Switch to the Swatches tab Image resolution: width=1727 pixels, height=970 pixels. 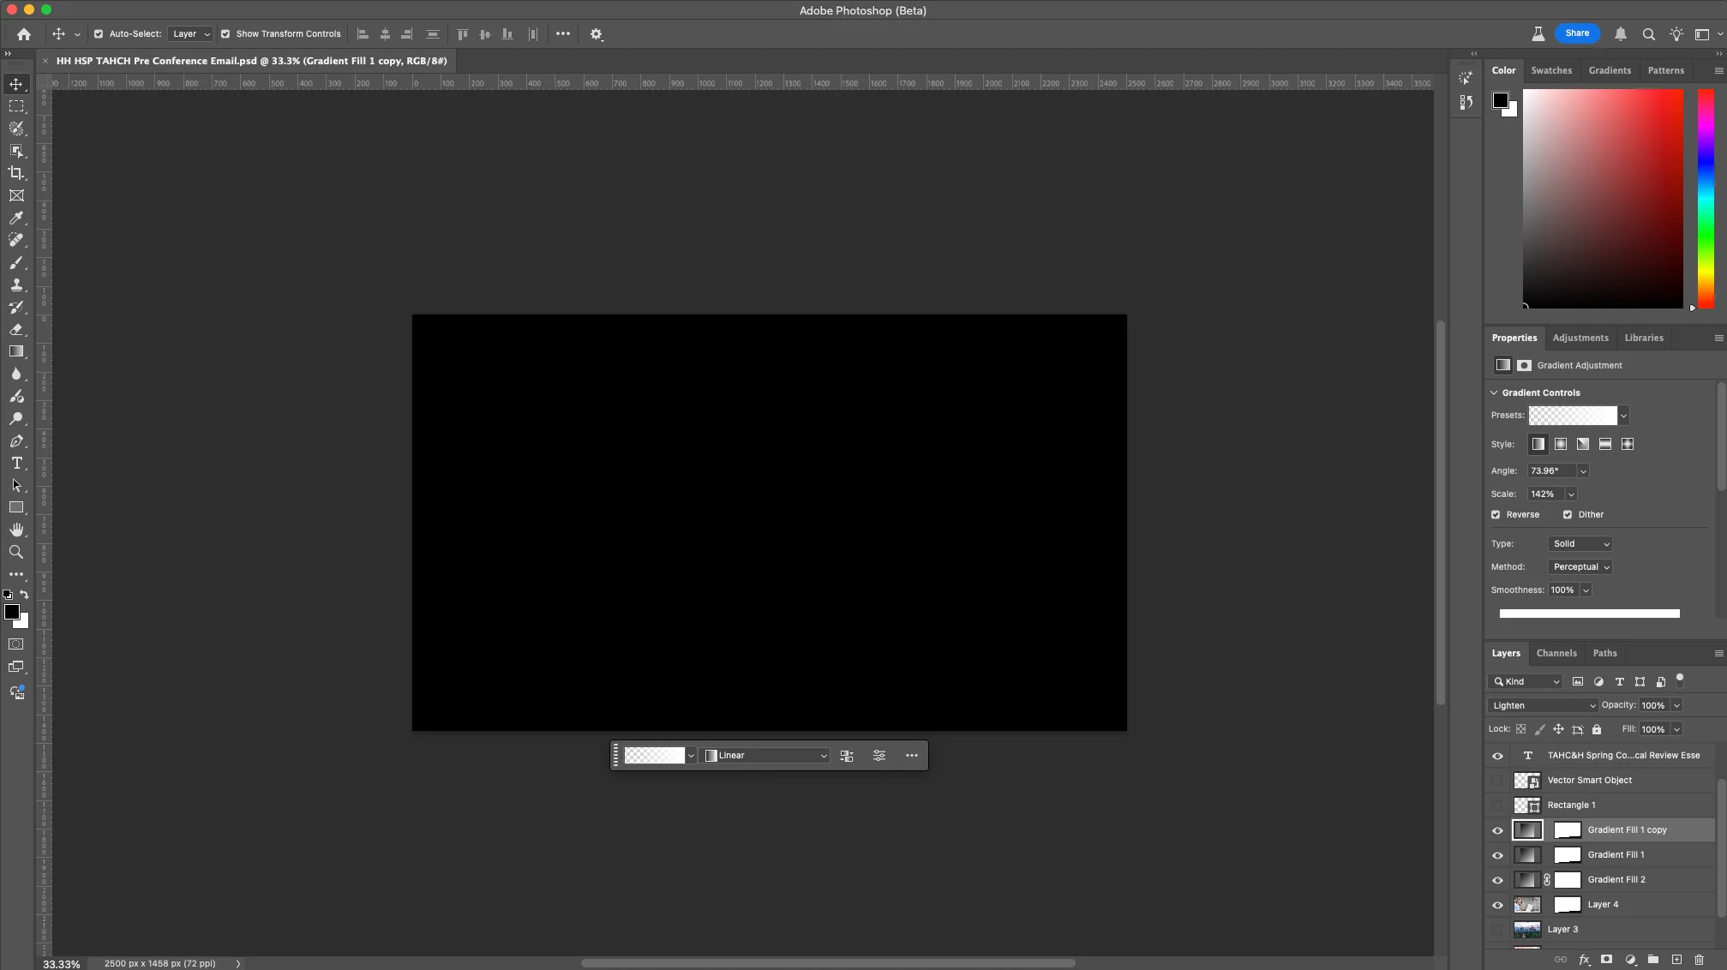pyautogui.click(x=1551, y=70)
